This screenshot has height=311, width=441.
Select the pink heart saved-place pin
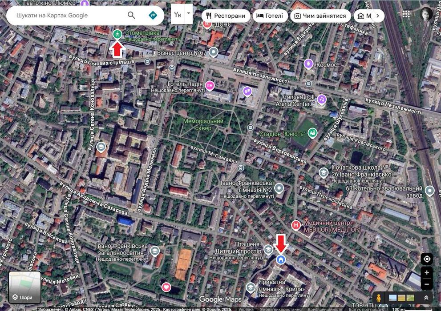pos(166,287)
